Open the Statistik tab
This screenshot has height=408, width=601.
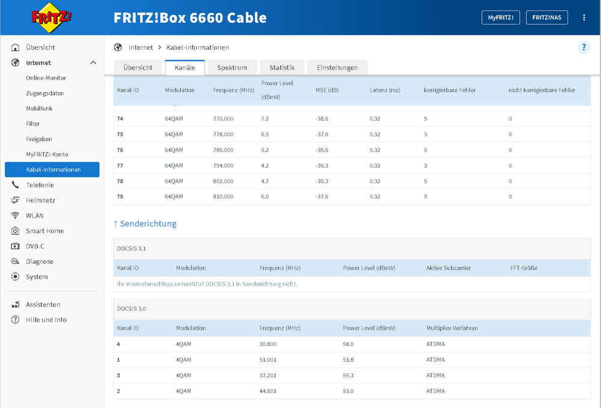coord(282,68)
